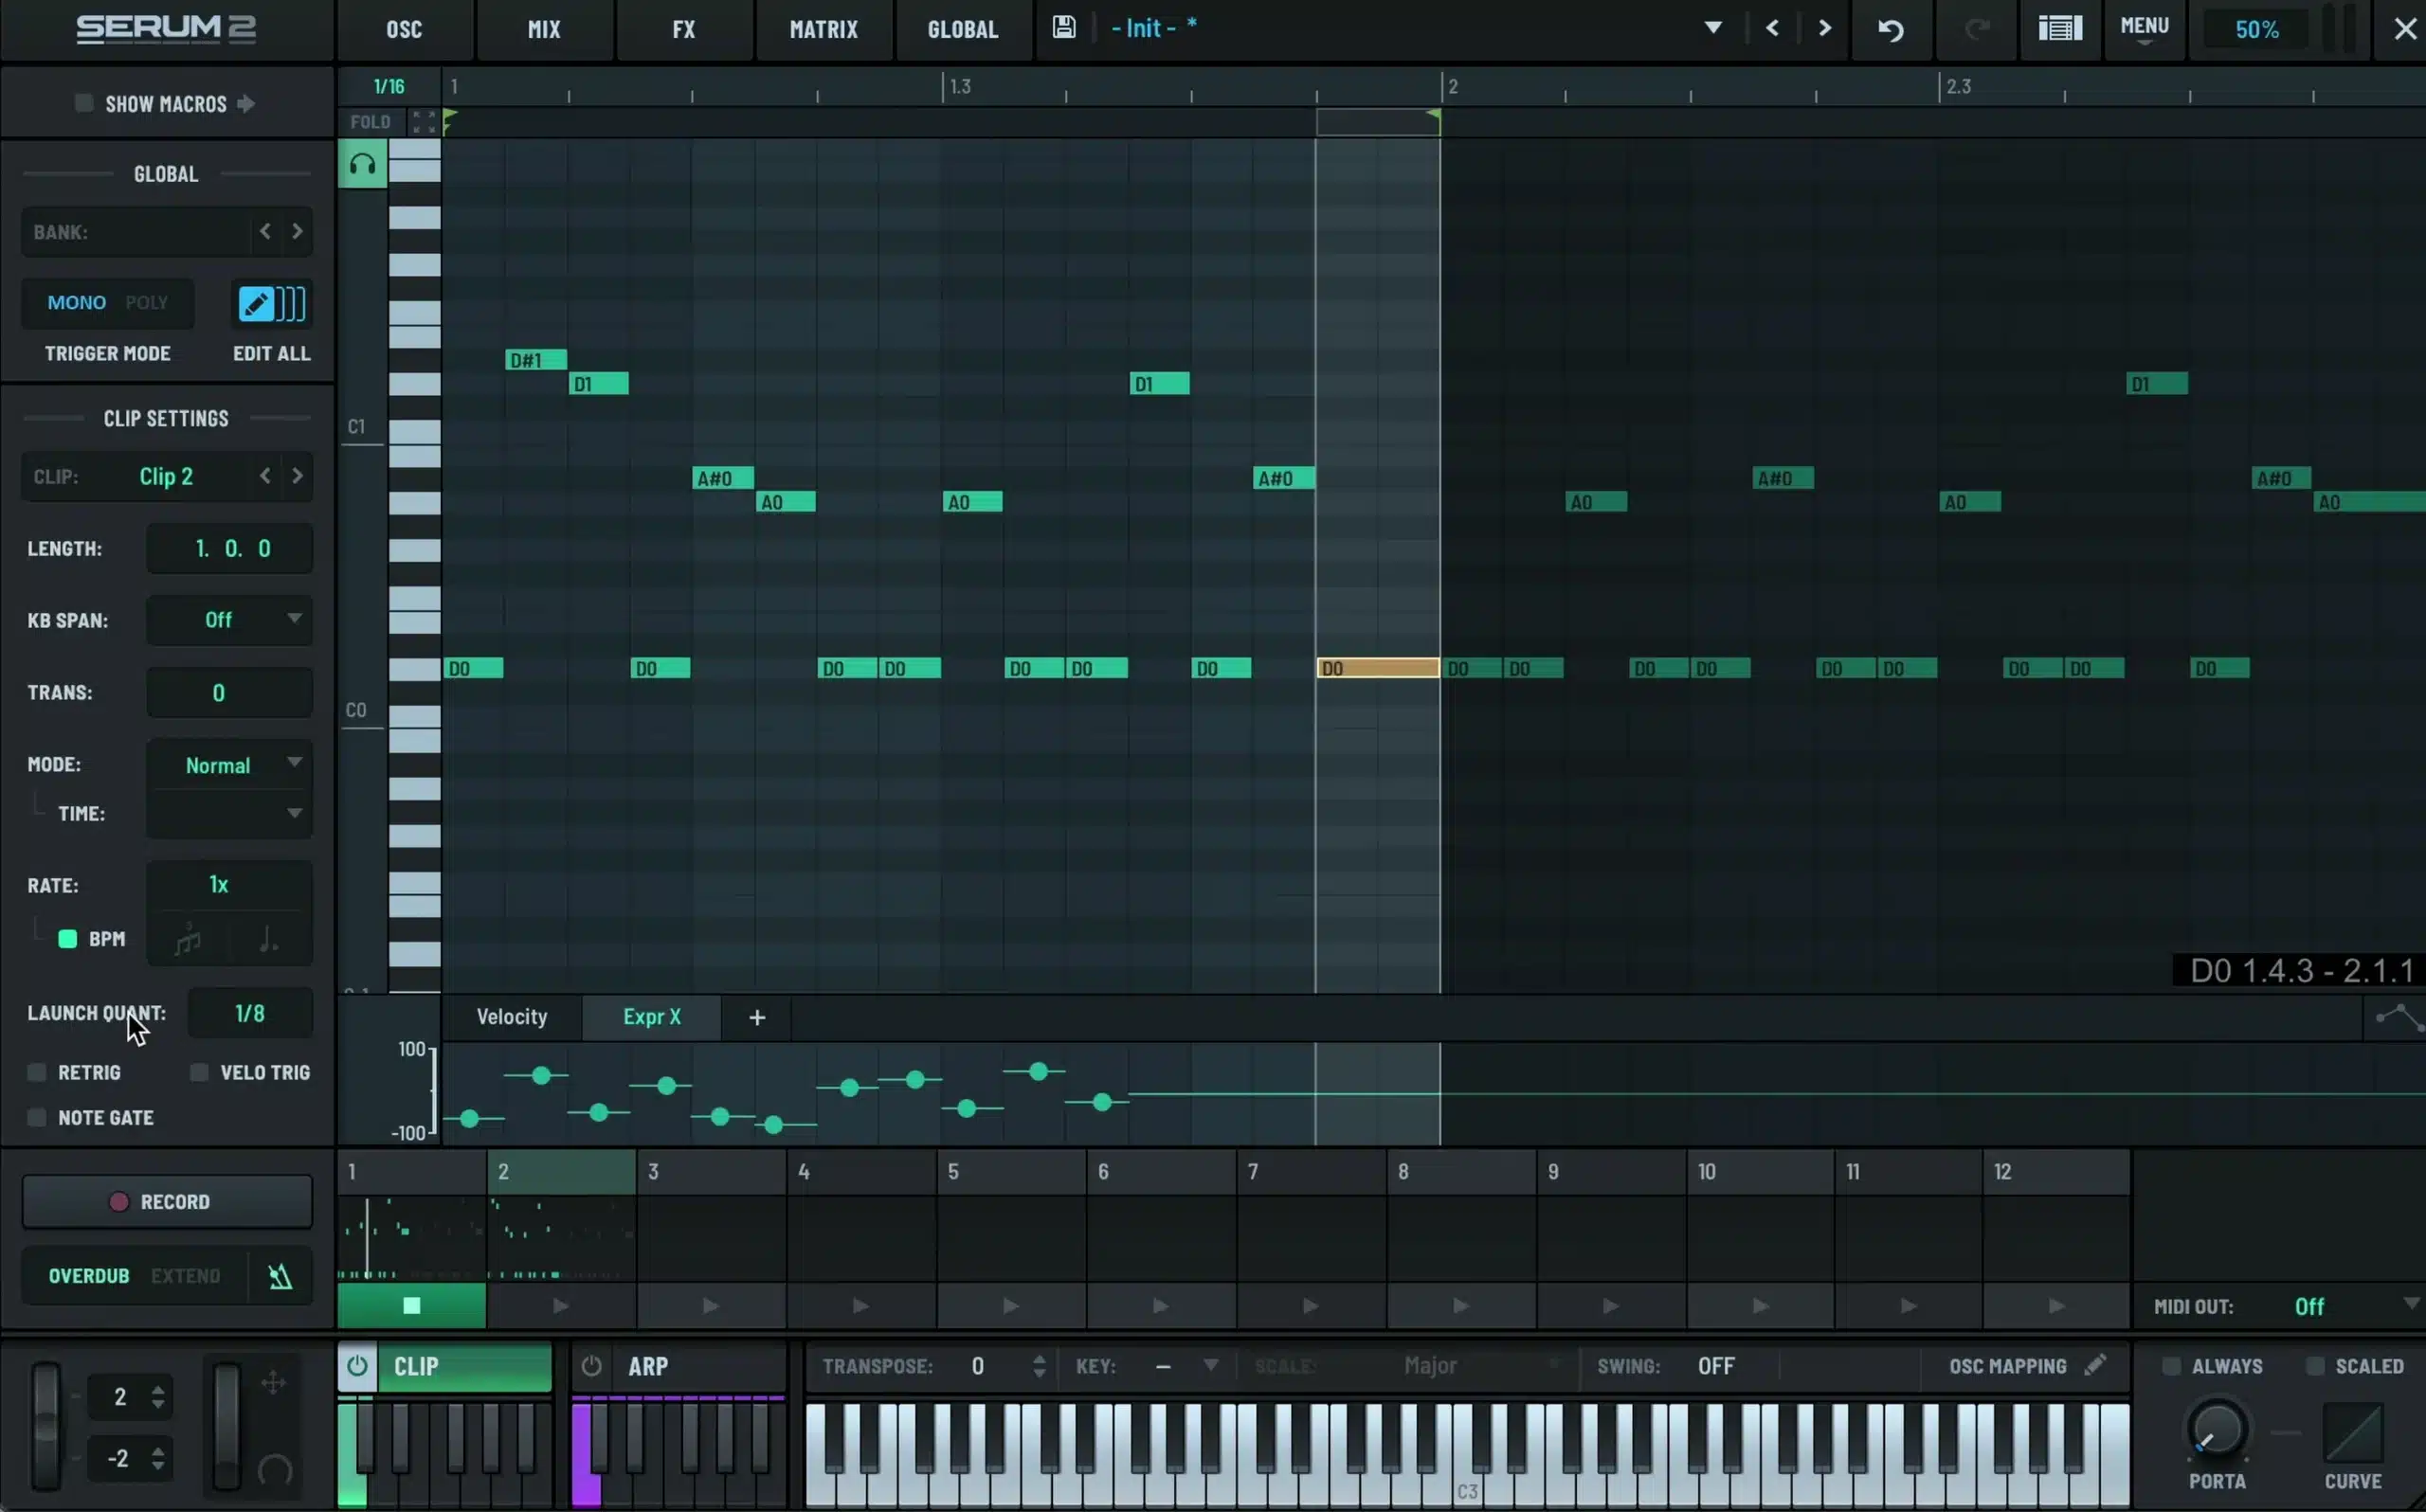Toggle the metronome icon near OVERDUB
Image resolution: width=2426 pixels, height=1512 pixels.
(x=280, y=1276)
